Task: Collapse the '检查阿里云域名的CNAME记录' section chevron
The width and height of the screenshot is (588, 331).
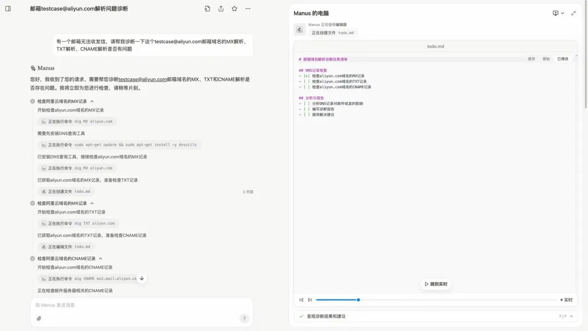Action: 101,259
